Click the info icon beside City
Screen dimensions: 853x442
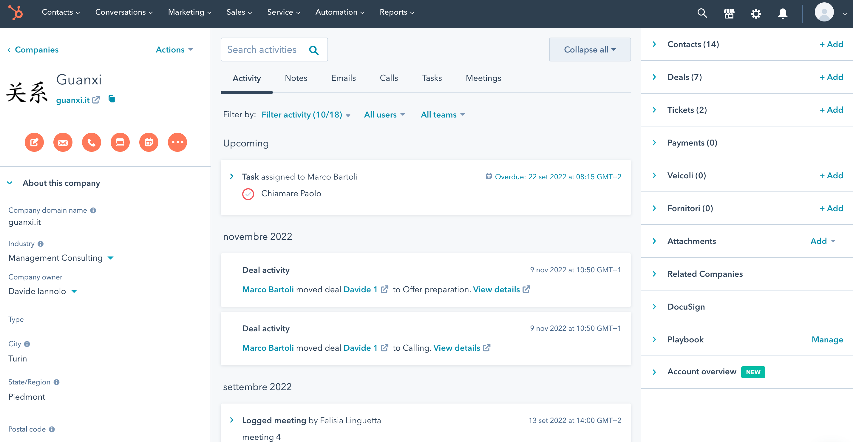pos(27,344)
